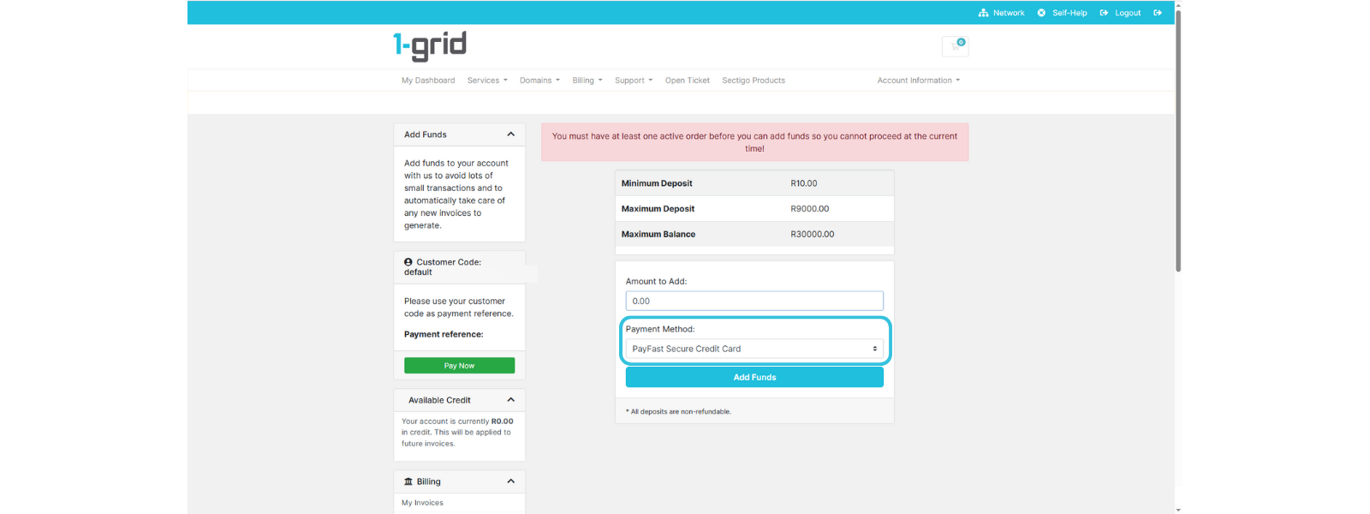Open the Payment Method dropdown
The image size is (1370, 514).
(x=753, y=349)
